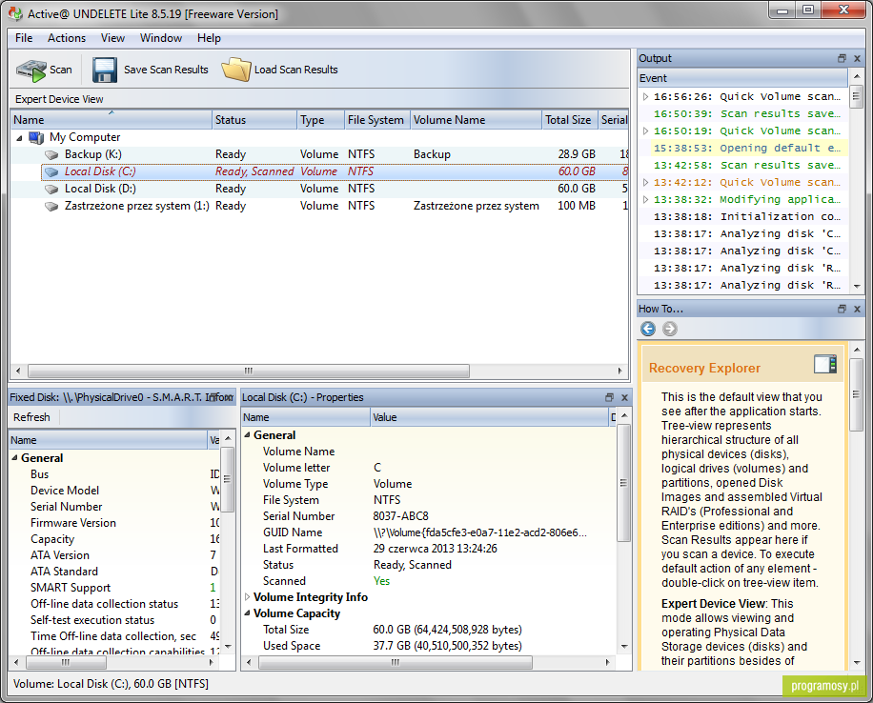The height and width of the screenshot is (703, 873).
Task: Click the Backup (K:) drive icon
Action: tap(51, 154)
